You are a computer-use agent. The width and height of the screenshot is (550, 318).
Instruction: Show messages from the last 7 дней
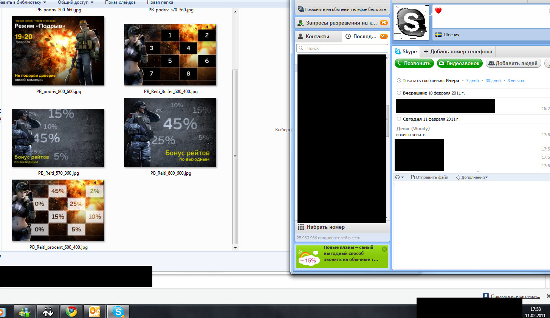click(x=472, y=81)
